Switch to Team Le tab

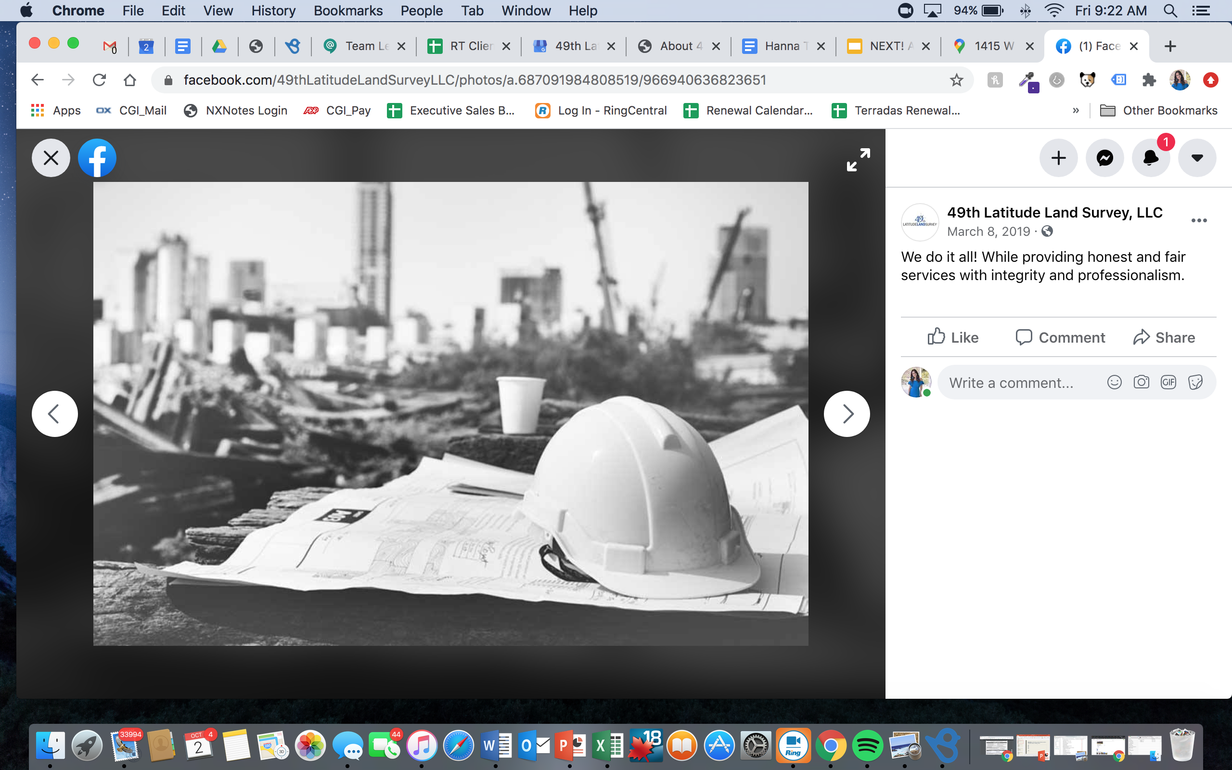(x=364, y=46)
